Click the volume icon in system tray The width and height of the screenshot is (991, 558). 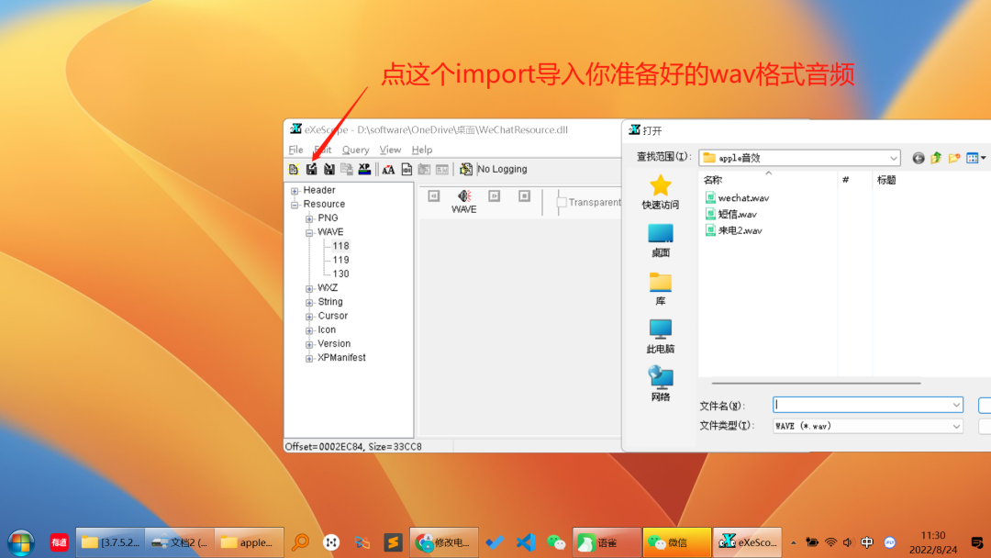[x=848, y=542]
